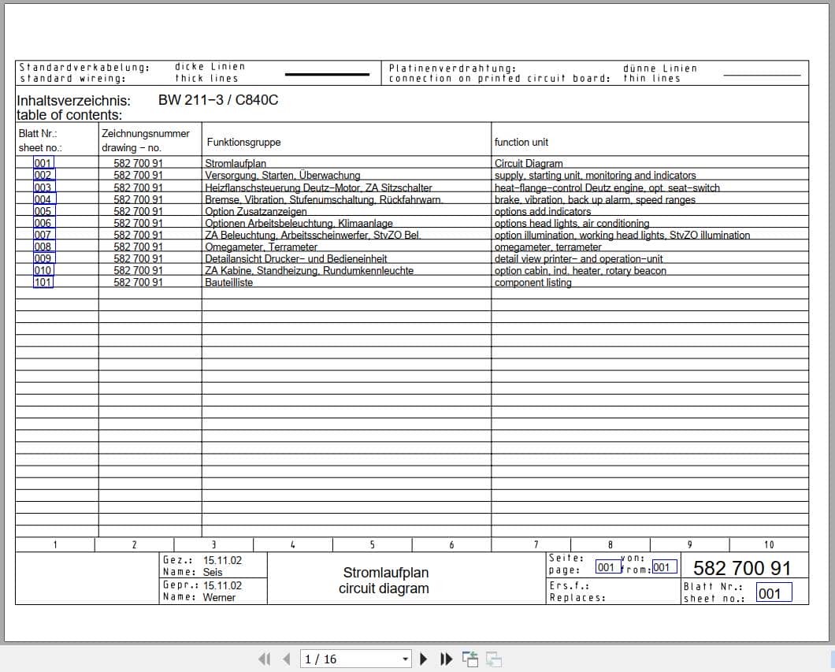This screenshot has width=835, height=672.
Task: Jump to the last page
Action: [447, 659]
